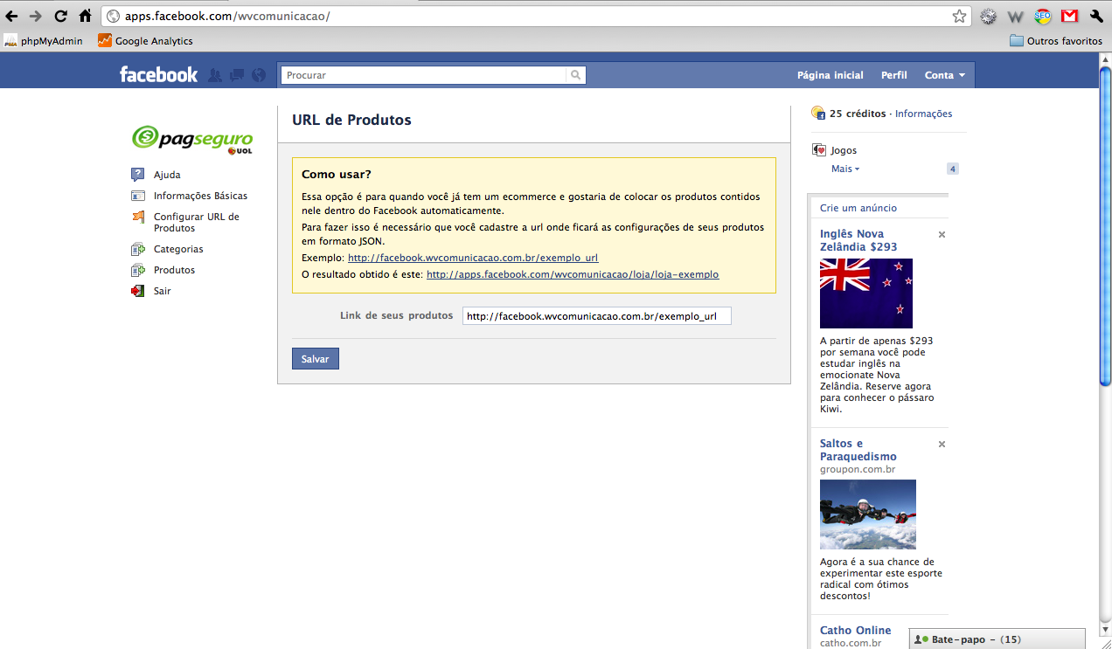
Task: Click the Categorias plus icon
Action: tap(138, 249)
